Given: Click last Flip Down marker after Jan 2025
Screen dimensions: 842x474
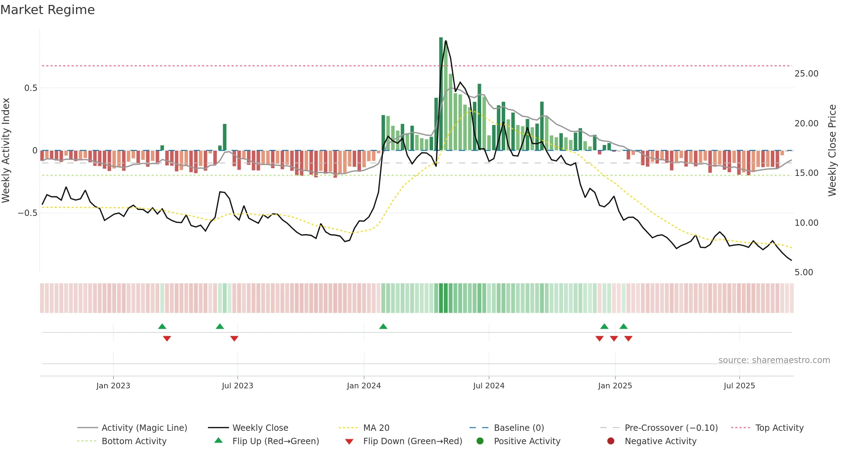Looking at the screenshot, I should click(x=628, y=338).
